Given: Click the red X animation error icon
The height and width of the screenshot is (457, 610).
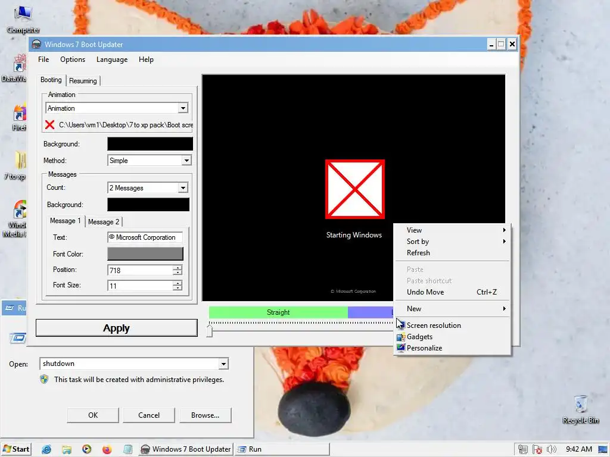Looking at the screenshot, I should coord(49,125).
